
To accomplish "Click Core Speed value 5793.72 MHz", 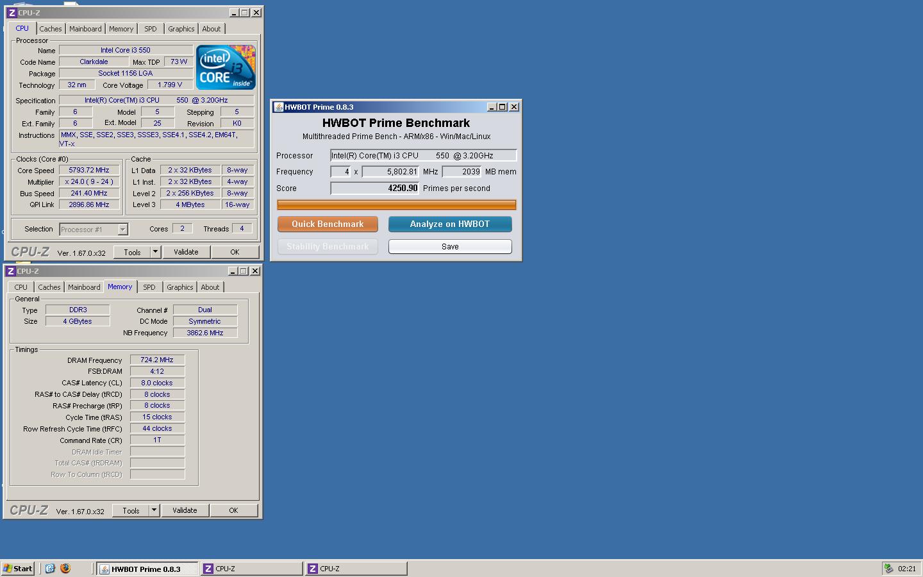I will [89, 171].
